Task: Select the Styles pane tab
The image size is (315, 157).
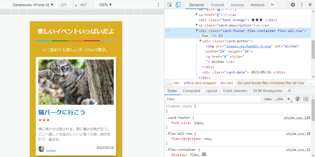Action: (x=172, y=91)
